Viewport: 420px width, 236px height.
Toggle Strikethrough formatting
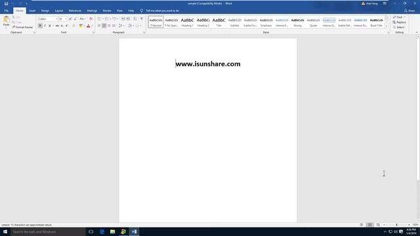point(57,26)
